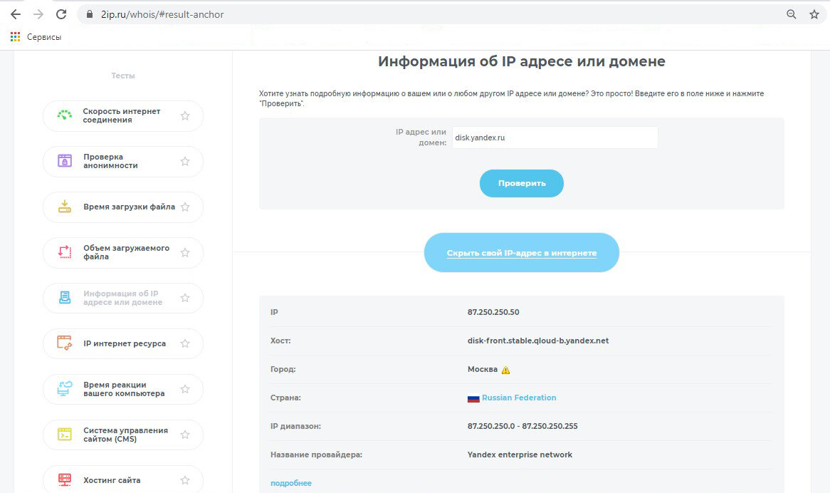Favorite Скорость интернет соединения with its star
830x493 pixels.
coord(185,115)
